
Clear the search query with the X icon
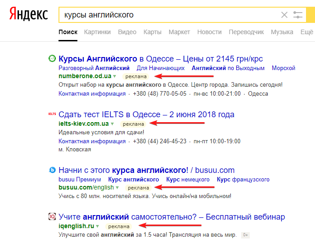[284, 15]
